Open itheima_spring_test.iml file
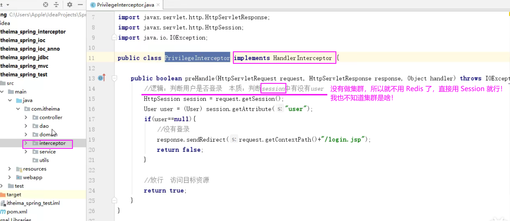The height and width of the screenshot is (221, 510). [33, 203]
